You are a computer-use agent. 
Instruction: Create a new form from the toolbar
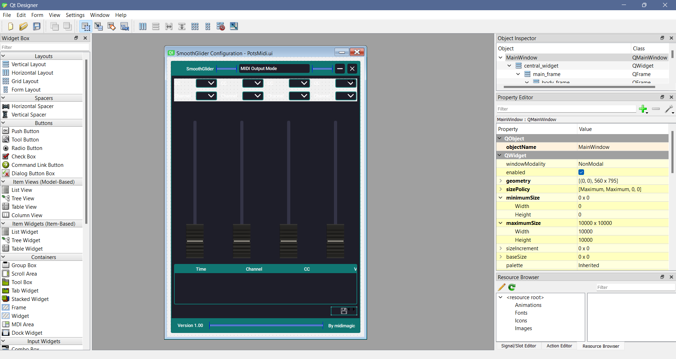pyautogui.click(x=10, y=26)
